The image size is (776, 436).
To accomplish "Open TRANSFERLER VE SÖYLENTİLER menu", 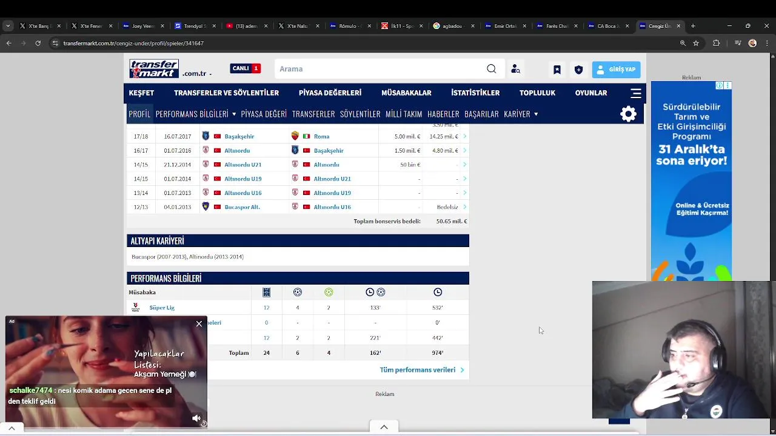I will click(226, 93).
